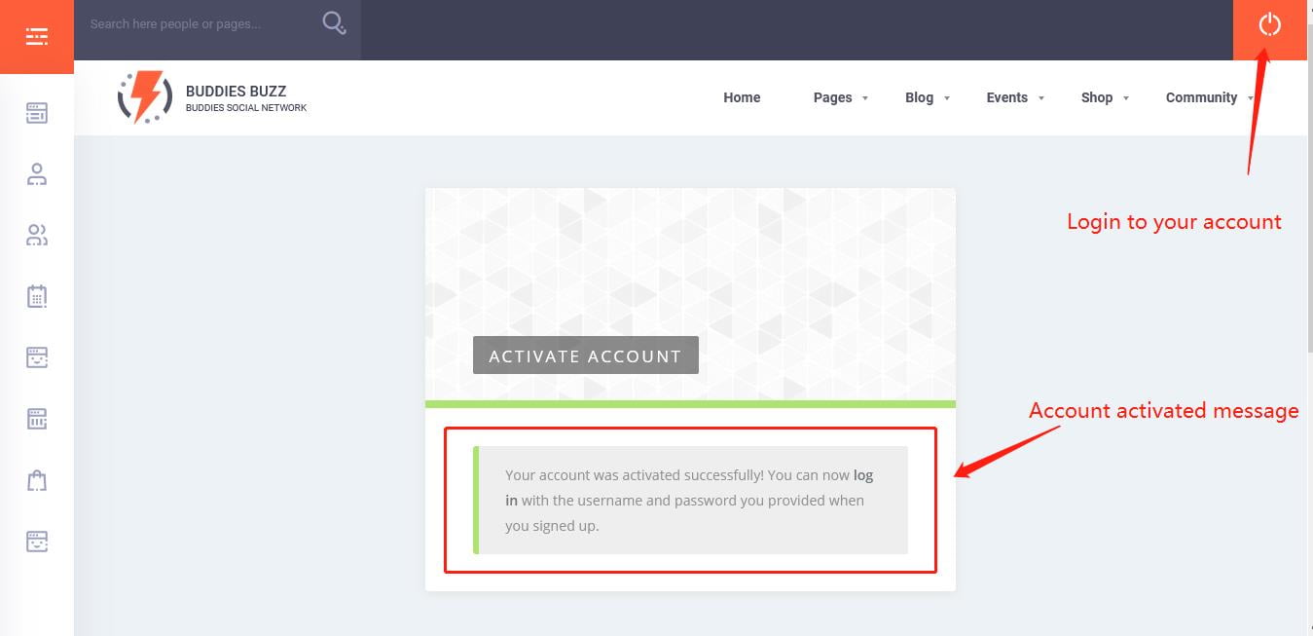Image resolution: width=1313 pixels, height=636 pixels.
Task: Click the BUDDIES BUZZ site title
Action: pyautogui.click(x=236, y=92)
